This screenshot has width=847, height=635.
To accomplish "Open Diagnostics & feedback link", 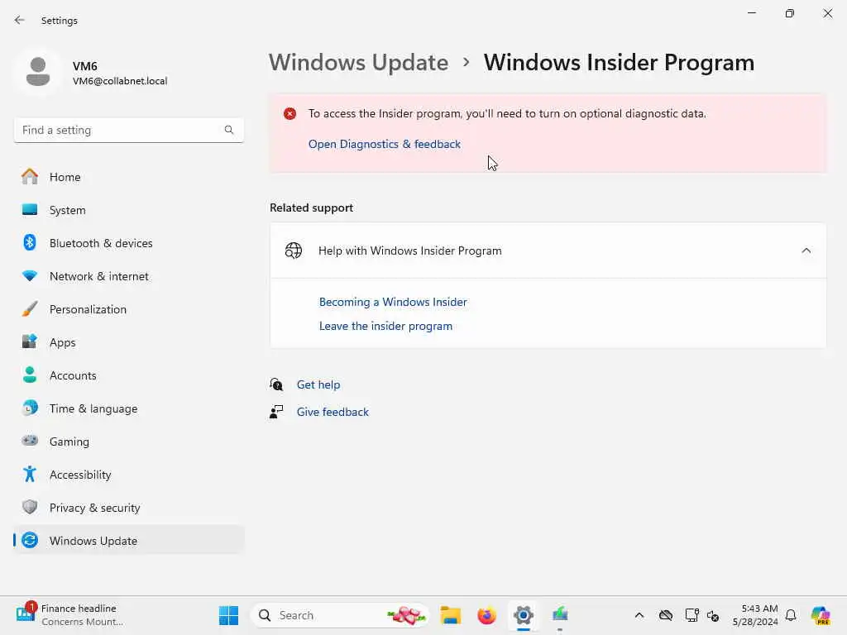I will point(384,144).
